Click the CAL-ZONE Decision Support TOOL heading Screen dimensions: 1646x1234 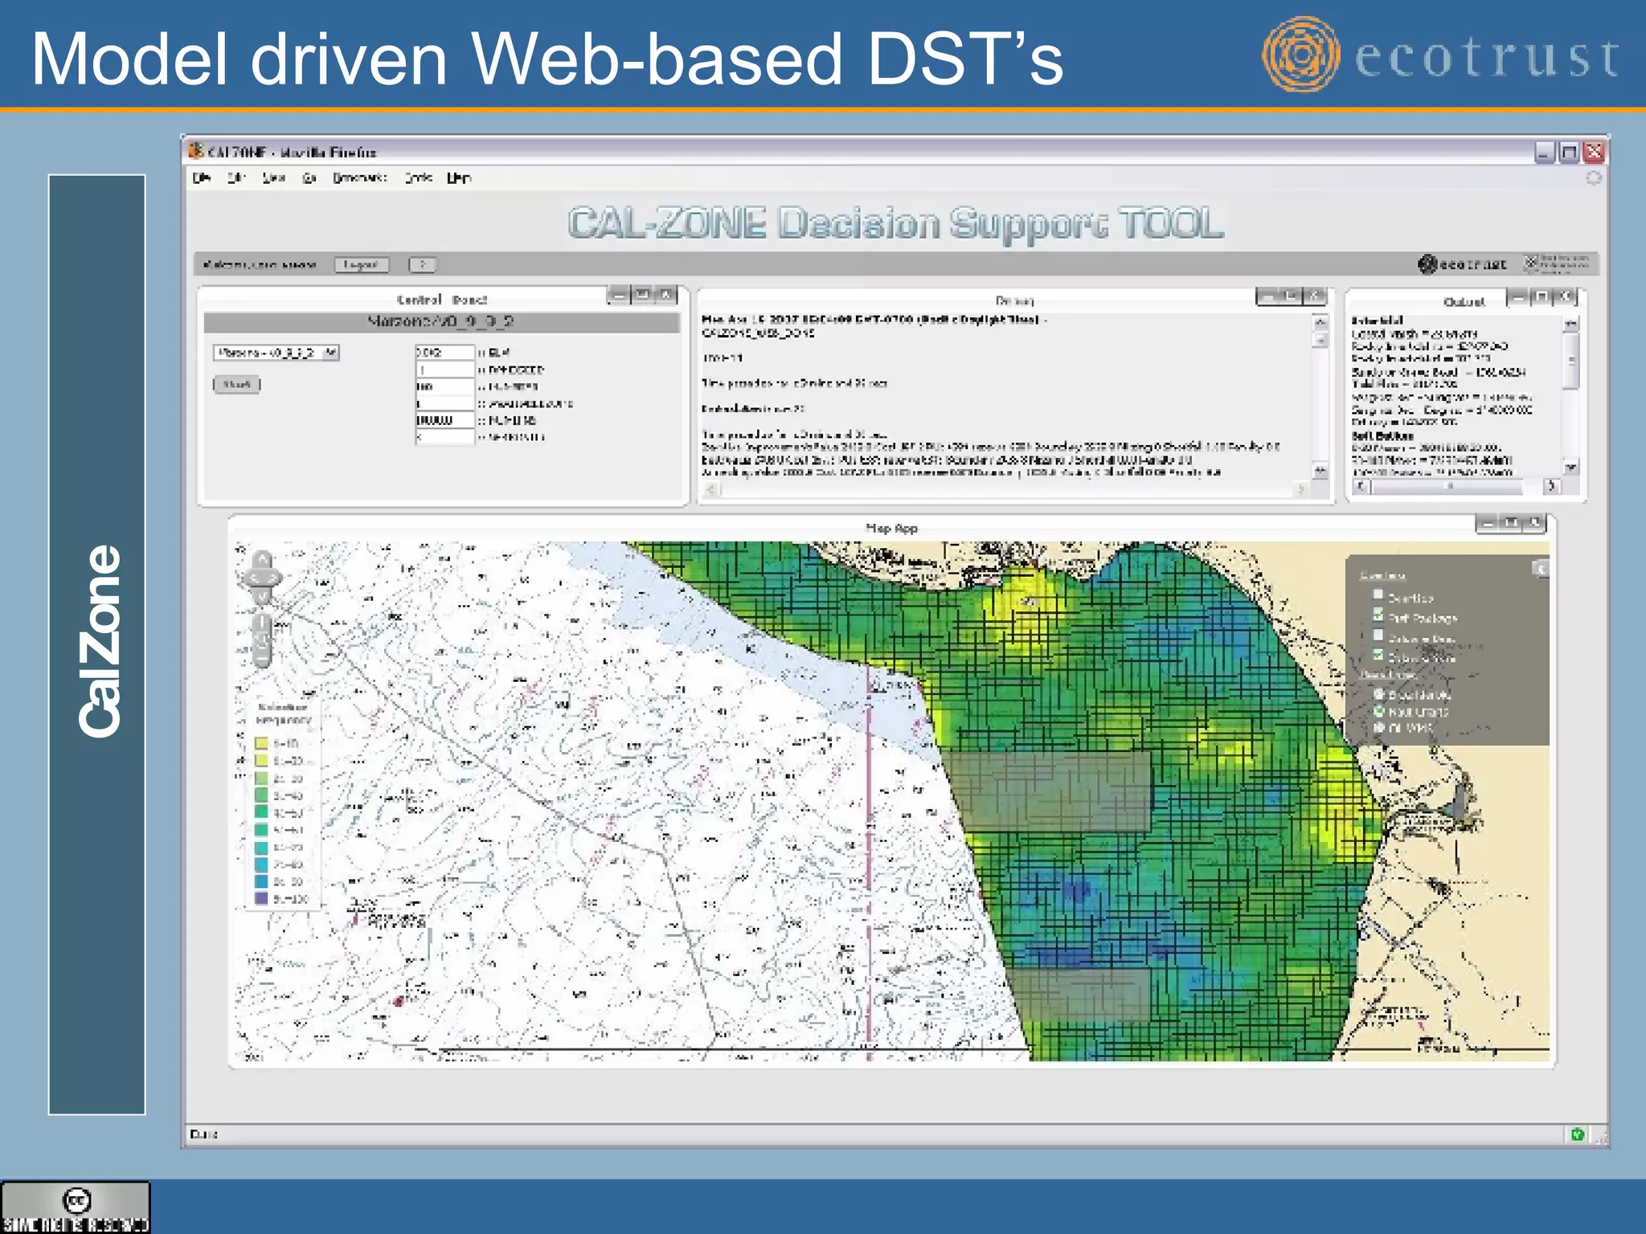click(895, 223)
